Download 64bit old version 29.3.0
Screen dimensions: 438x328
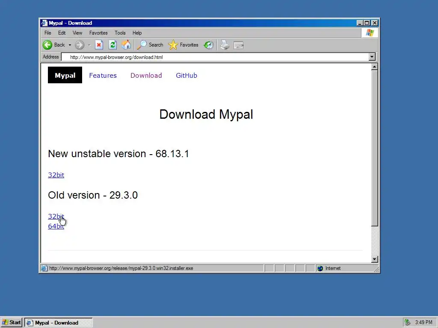56,226
